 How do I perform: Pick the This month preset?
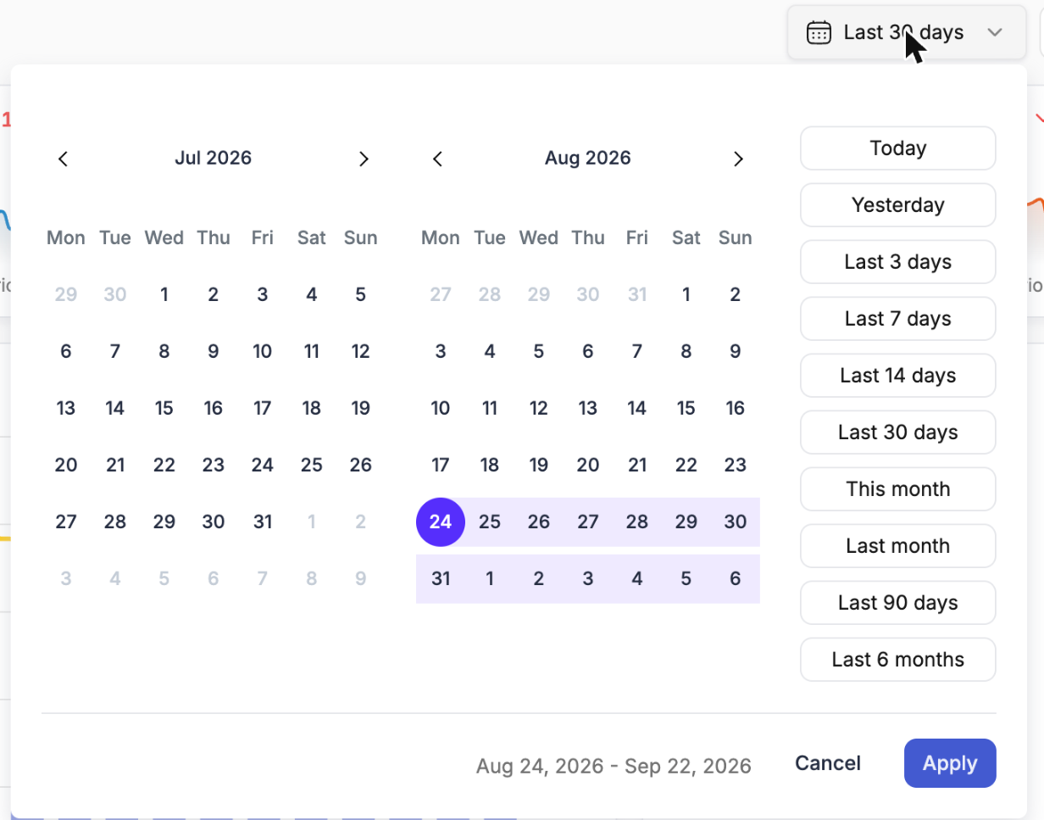coord(897,489)
